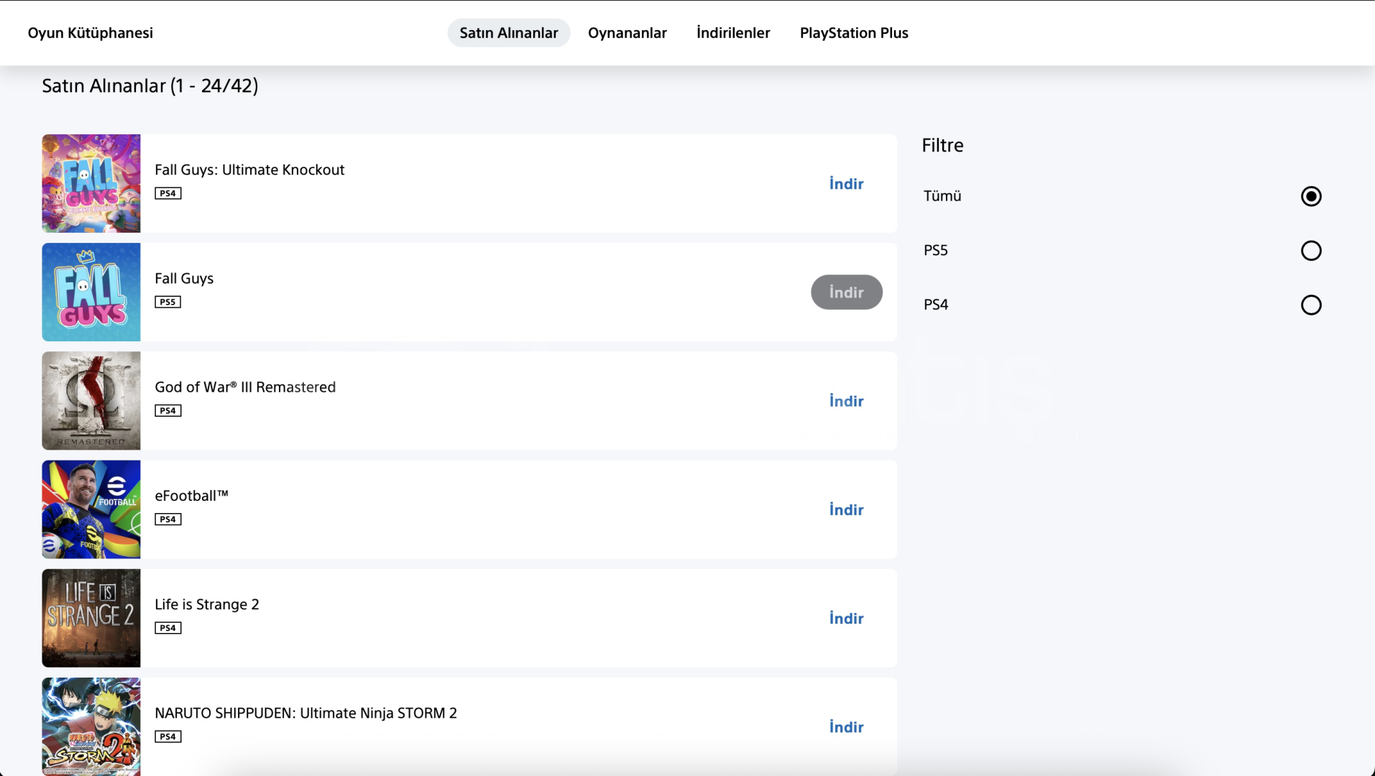Click the PS4 badge under Fall Guys: Ultimate Knockout
Screen dimensions: 1375x776
(168, 193)
